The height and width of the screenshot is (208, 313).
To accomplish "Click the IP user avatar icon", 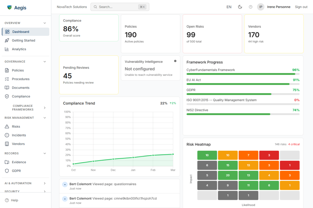I will tap(260, 7).
